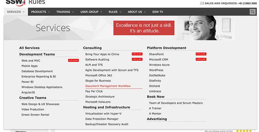Open Document Management Workflow link

pyautogui.click(x=108, y=86)
